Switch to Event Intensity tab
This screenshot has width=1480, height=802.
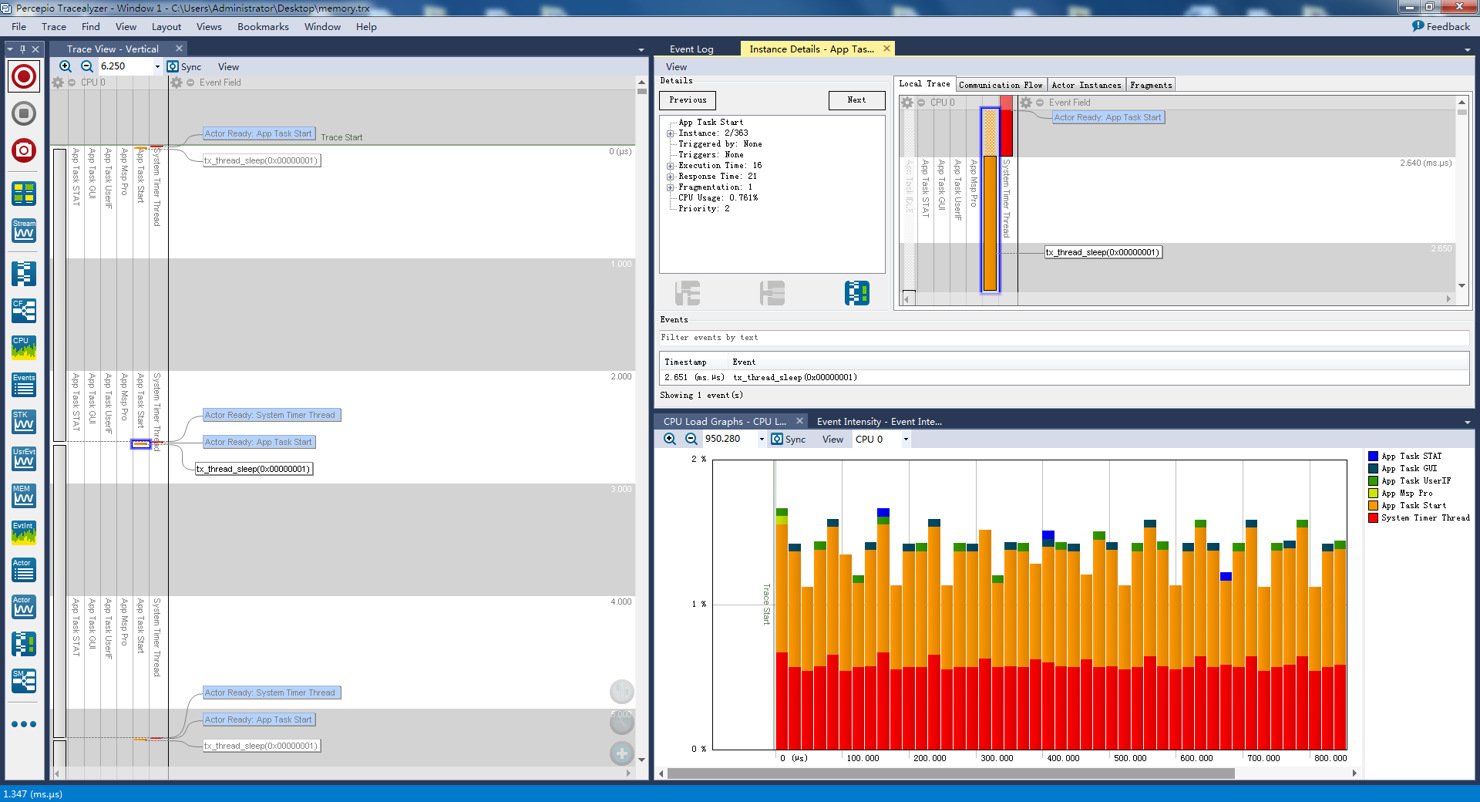pos(879,421)
